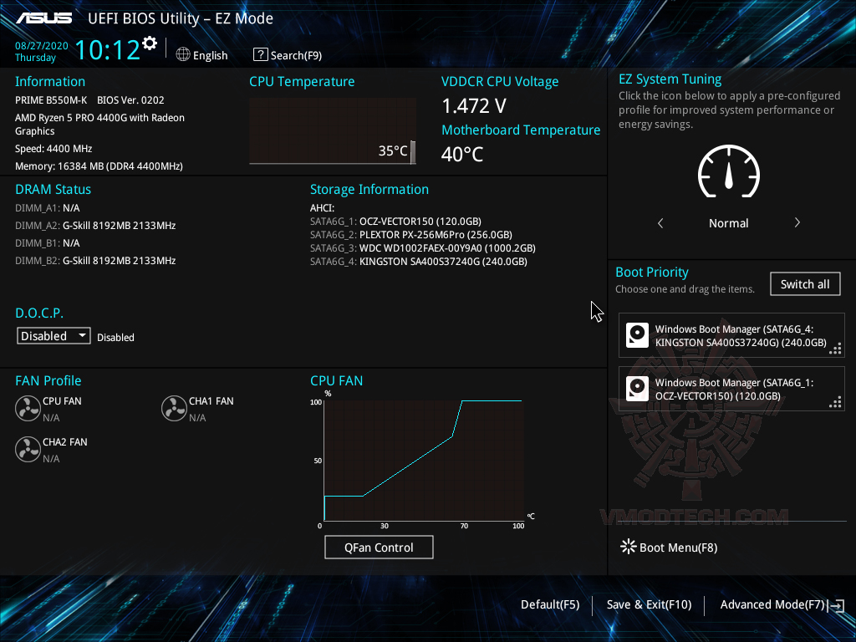Click the SATA6G_3 WDC WD1002FAEX entry

click(422, 247)
